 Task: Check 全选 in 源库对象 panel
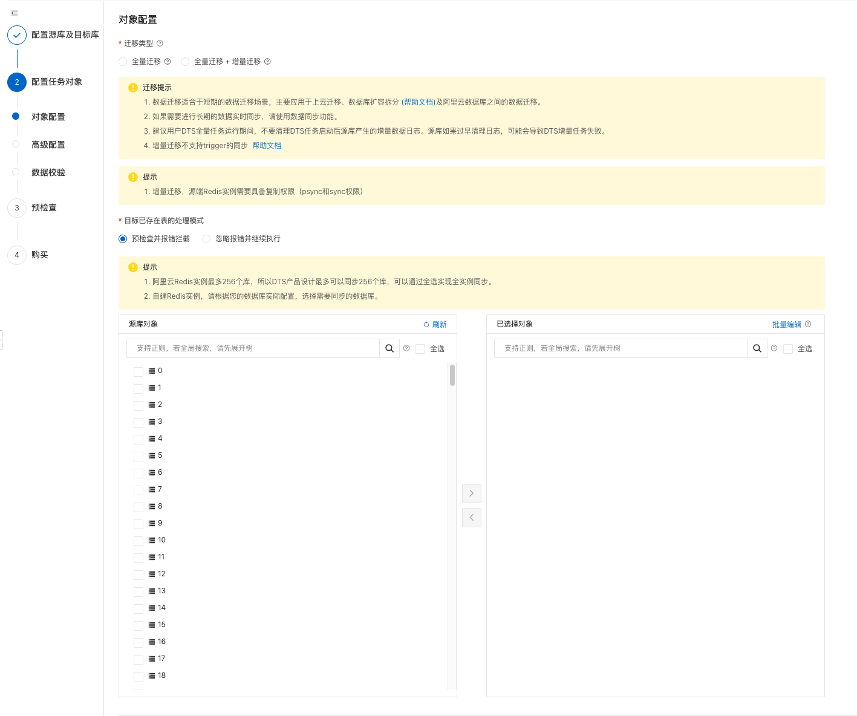point(420,349)
